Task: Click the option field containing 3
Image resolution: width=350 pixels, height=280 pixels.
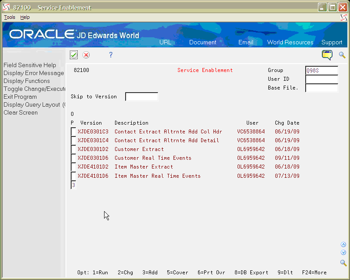Action: tap(73, 185)
